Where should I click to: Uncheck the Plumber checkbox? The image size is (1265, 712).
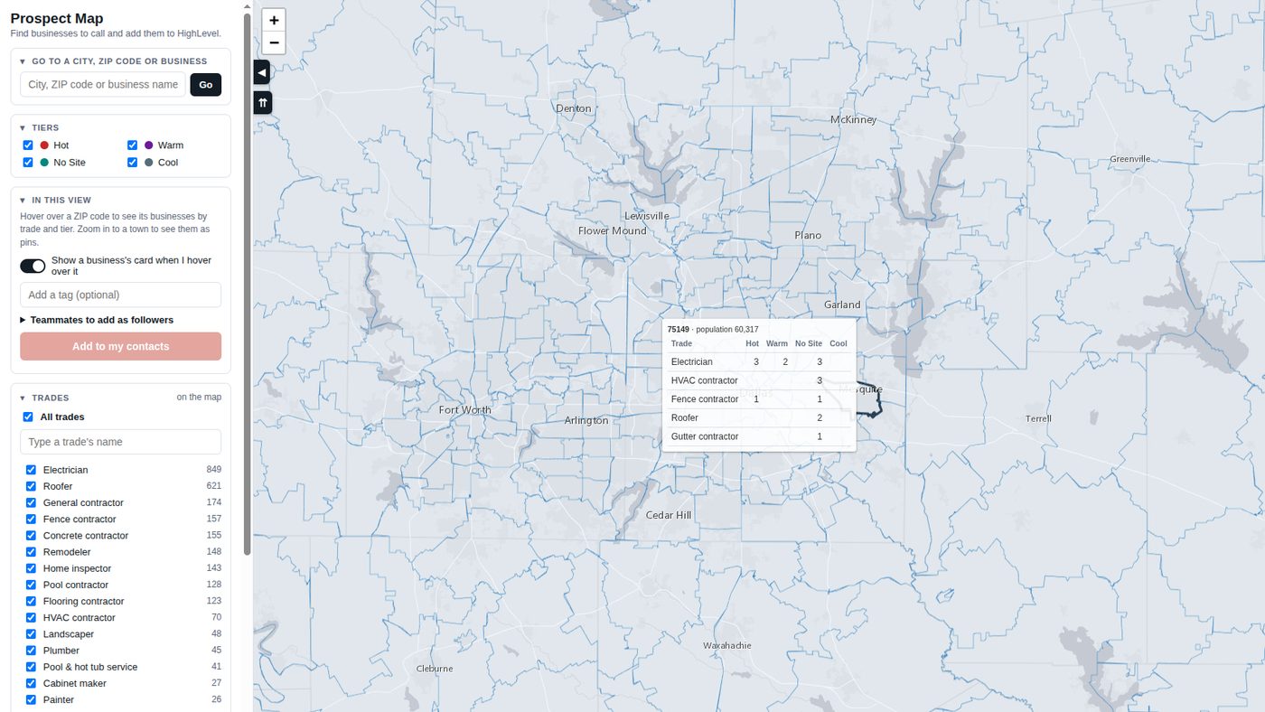coord(31,651)
